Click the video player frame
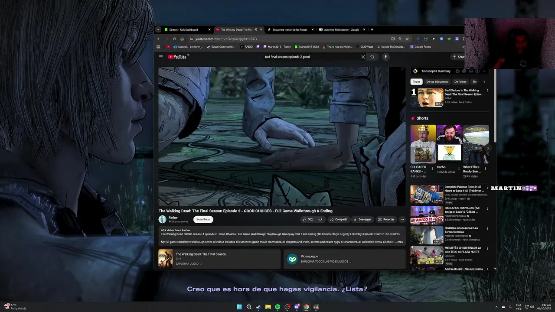 [282, 136]
